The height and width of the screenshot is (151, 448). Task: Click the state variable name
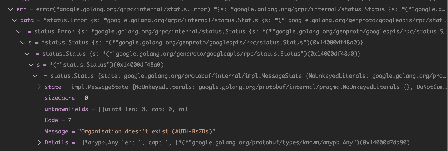pyautogui.click(x=53, y=87)
